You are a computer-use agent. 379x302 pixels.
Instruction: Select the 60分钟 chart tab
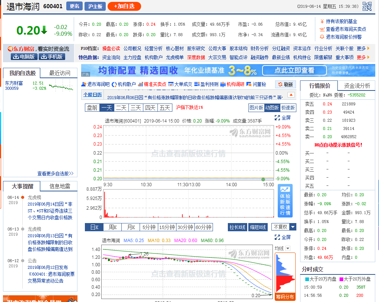[204, 227]
